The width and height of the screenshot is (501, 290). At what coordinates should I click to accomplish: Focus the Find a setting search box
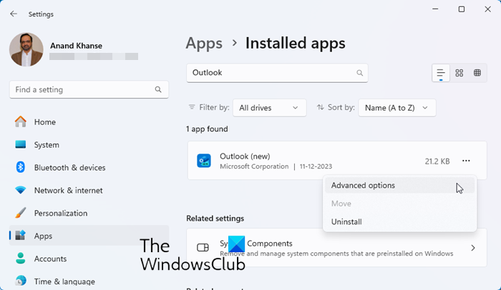pos(89,90)
